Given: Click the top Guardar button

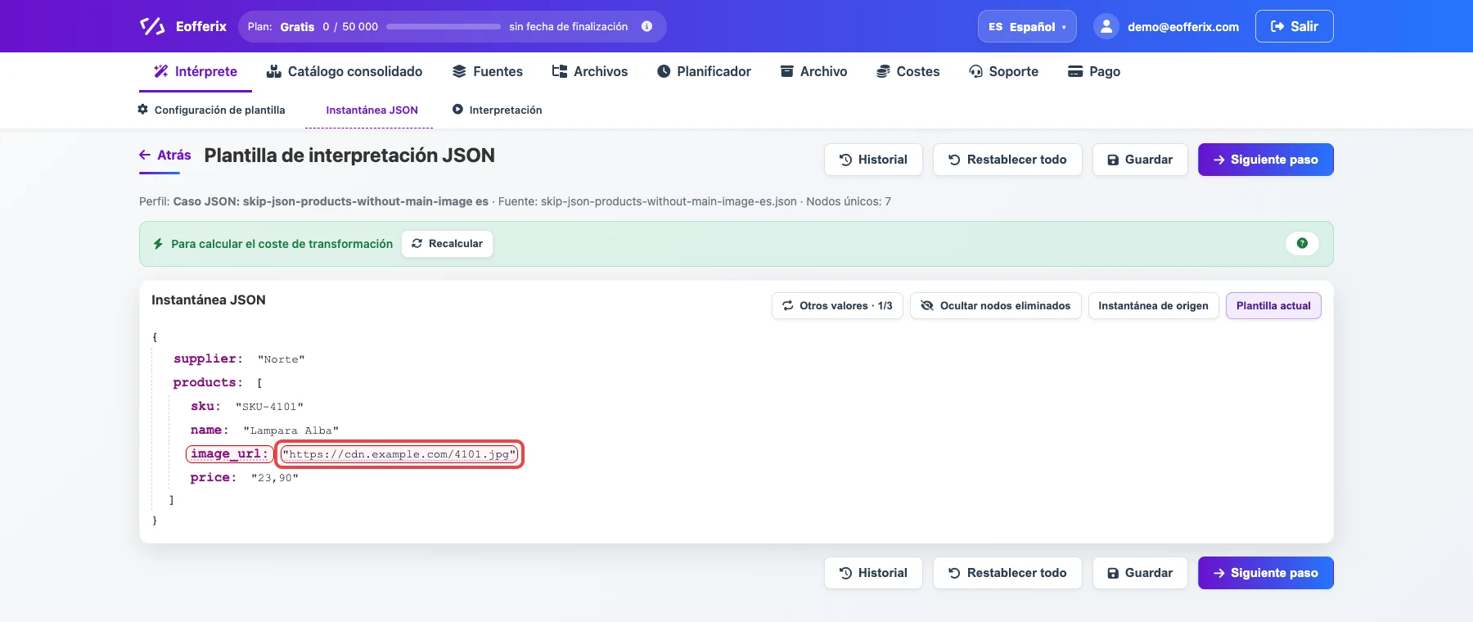Looking at the screenshot, I should pos(1140,160).
